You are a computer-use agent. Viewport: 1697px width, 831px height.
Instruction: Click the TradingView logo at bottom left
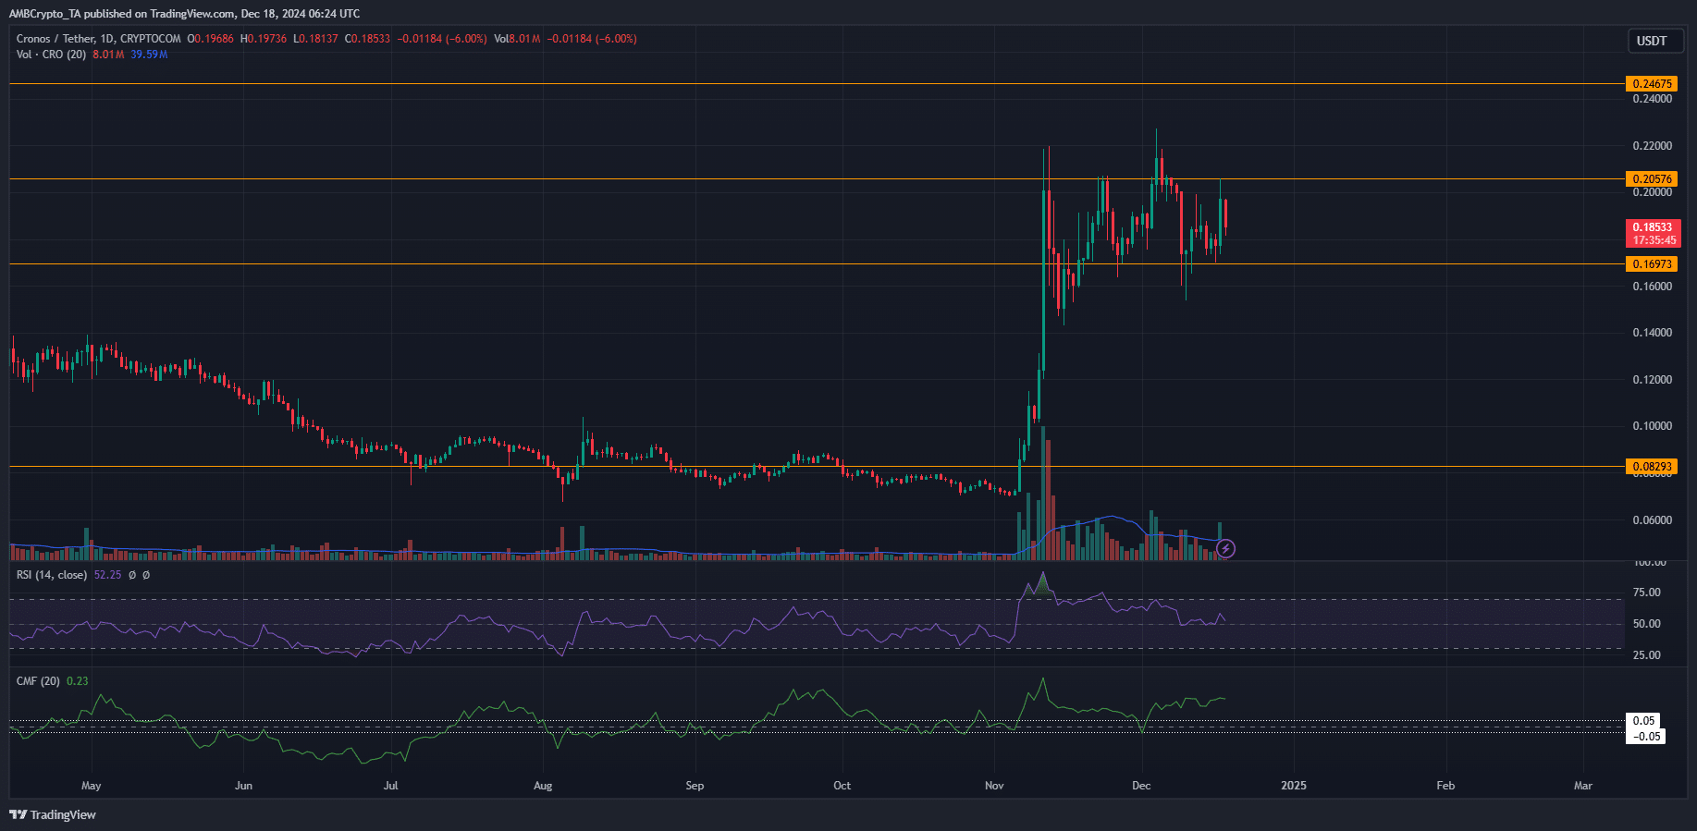coord(53,814)
